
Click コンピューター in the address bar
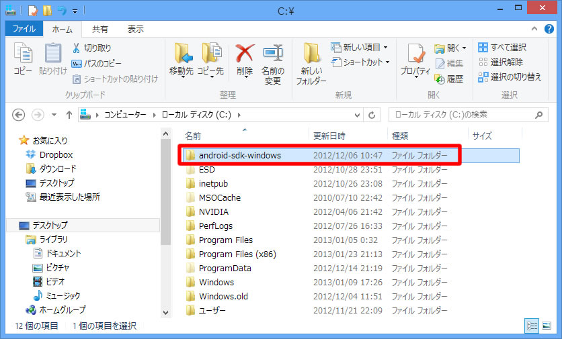pyautogui.click(x=125, y=115)
